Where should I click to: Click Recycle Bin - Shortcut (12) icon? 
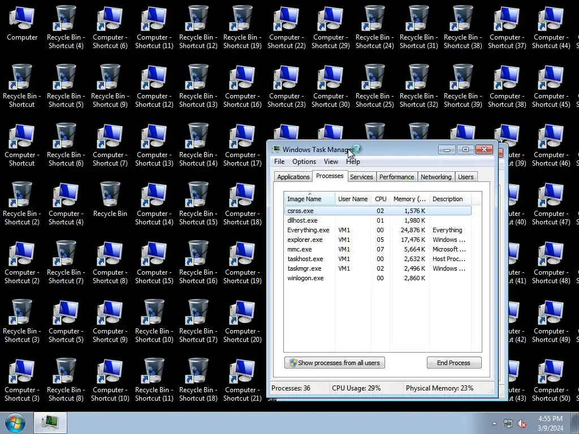pyautogui.click(x=198, y=27)
